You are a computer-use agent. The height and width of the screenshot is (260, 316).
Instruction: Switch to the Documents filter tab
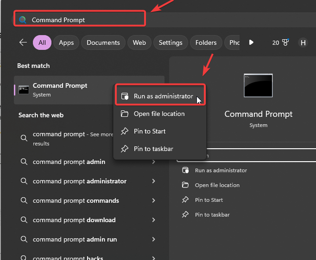[x=104, y=42]
